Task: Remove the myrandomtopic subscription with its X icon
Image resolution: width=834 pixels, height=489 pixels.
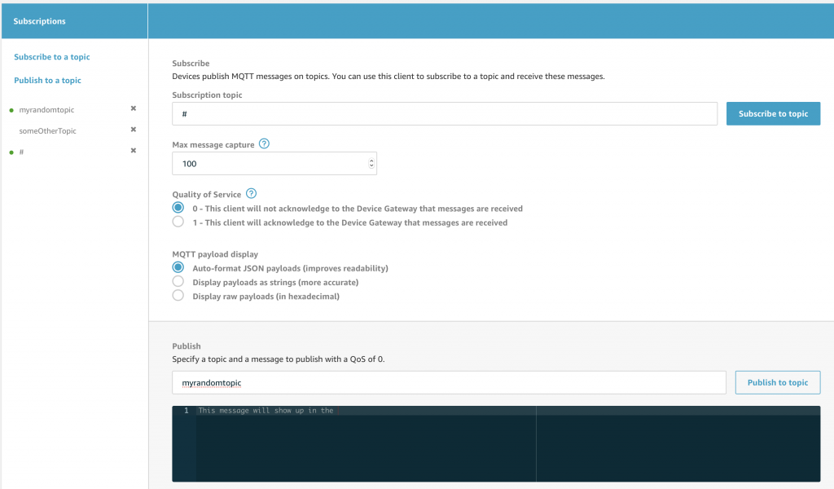Action: click(x=134, y=108)
